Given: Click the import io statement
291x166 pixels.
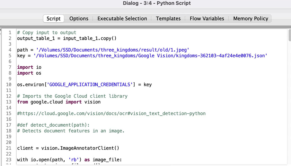Looking at the screenshot, I should [x=29, y=67].
